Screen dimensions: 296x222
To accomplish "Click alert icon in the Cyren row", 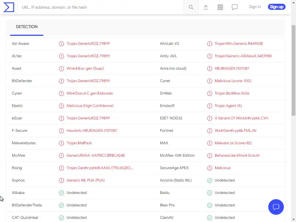I will point(61,93).
